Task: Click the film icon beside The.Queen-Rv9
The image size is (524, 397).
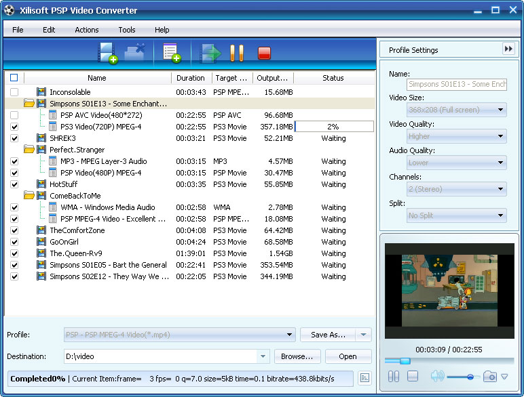Action: coord(41,253)
